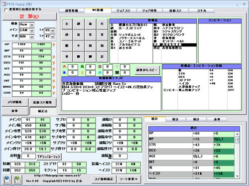Select ブルタルピアス in the equipment list

point(129,45)
